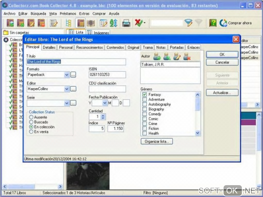Click the Comprar ahora toolbar button
Screen dimensions: 263x197
235,23
